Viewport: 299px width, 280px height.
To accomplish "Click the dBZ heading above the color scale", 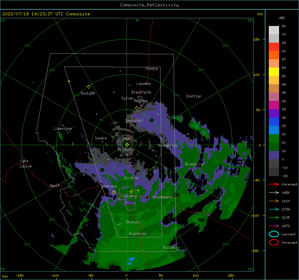I will click(282, 18).
